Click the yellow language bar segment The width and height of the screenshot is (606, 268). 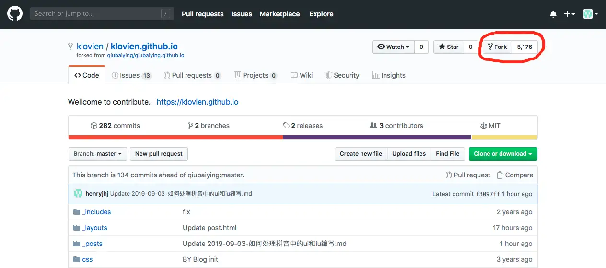tap(504, 137)
